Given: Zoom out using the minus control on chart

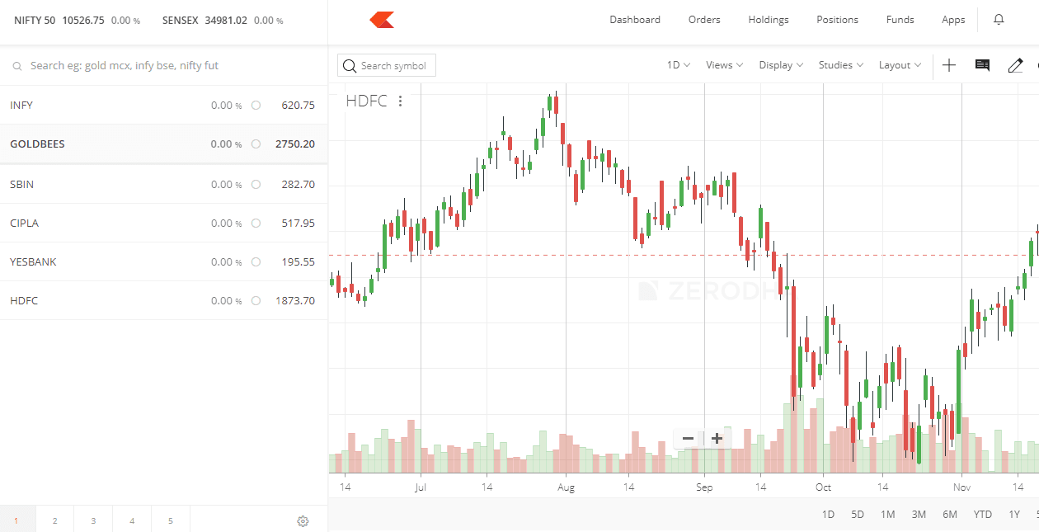Looking at the screenshot, I should [688, 438].
